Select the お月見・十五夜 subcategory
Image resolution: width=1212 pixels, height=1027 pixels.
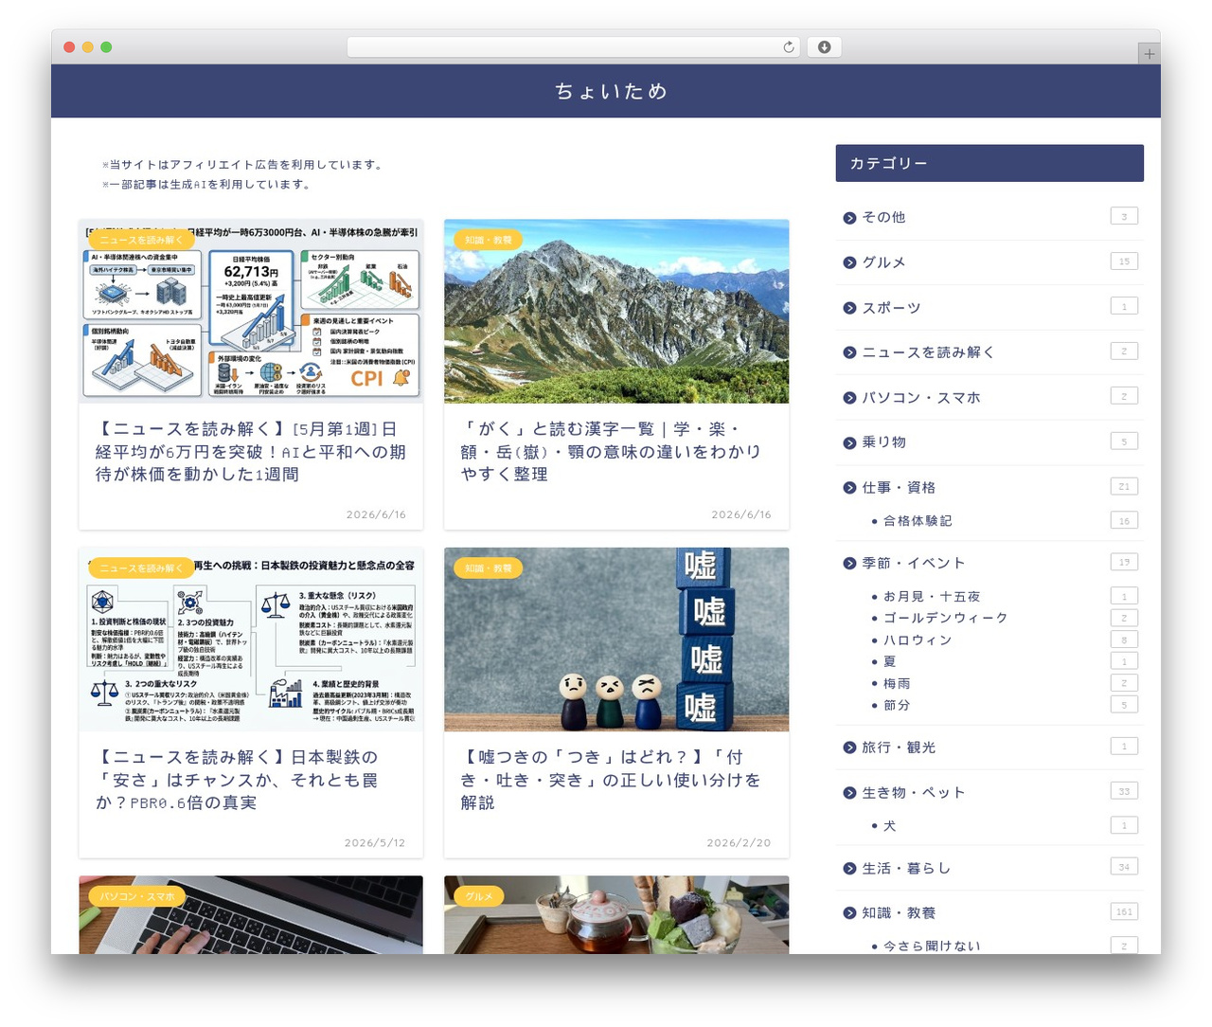pyautogui.click(x=932, y=597)
